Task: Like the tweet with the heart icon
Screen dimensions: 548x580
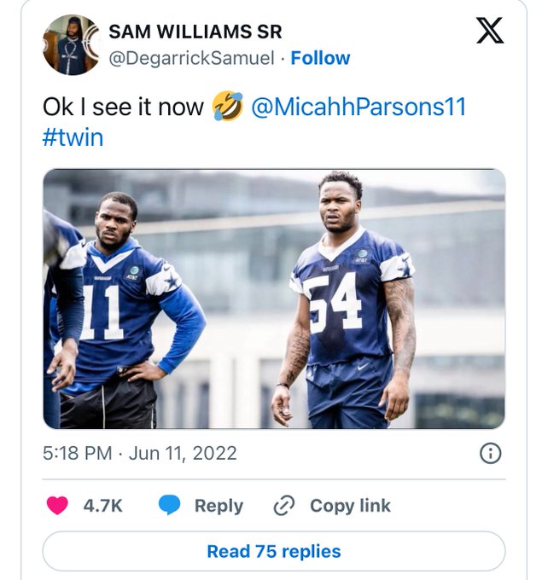Action: point(57,506)
